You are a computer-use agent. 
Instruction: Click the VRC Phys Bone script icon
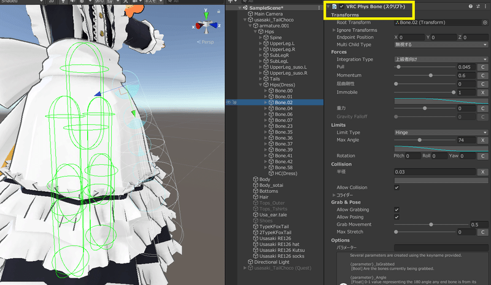pyautogui.click(x=334, y=6)
